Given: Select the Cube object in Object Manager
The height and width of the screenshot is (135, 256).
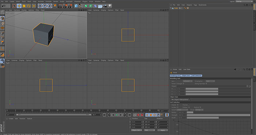Looking at the screenshot, I should coord(176,8).
